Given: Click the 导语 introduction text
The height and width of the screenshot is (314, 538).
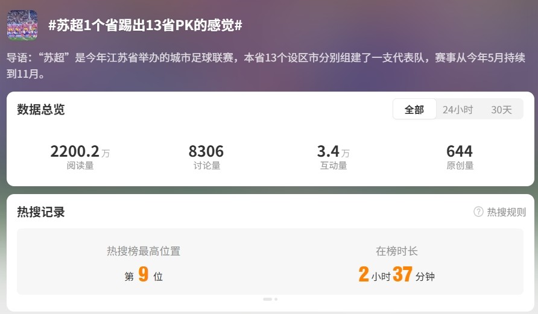Looking at the screenshot, I should (x=266, y=65).
